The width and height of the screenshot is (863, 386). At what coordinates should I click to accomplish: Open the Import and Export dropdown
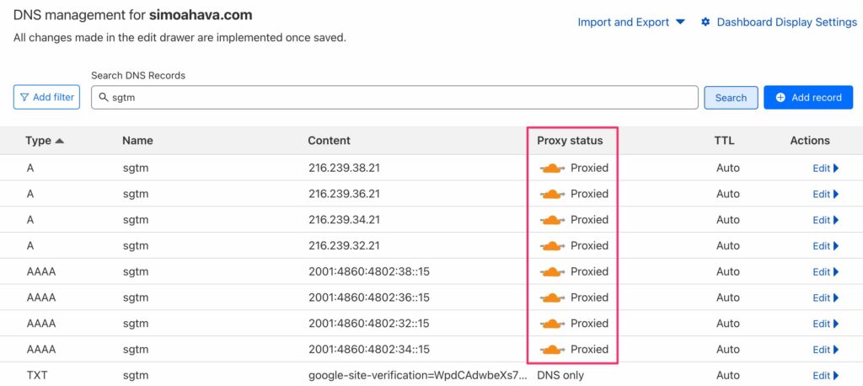pos(631,22)
